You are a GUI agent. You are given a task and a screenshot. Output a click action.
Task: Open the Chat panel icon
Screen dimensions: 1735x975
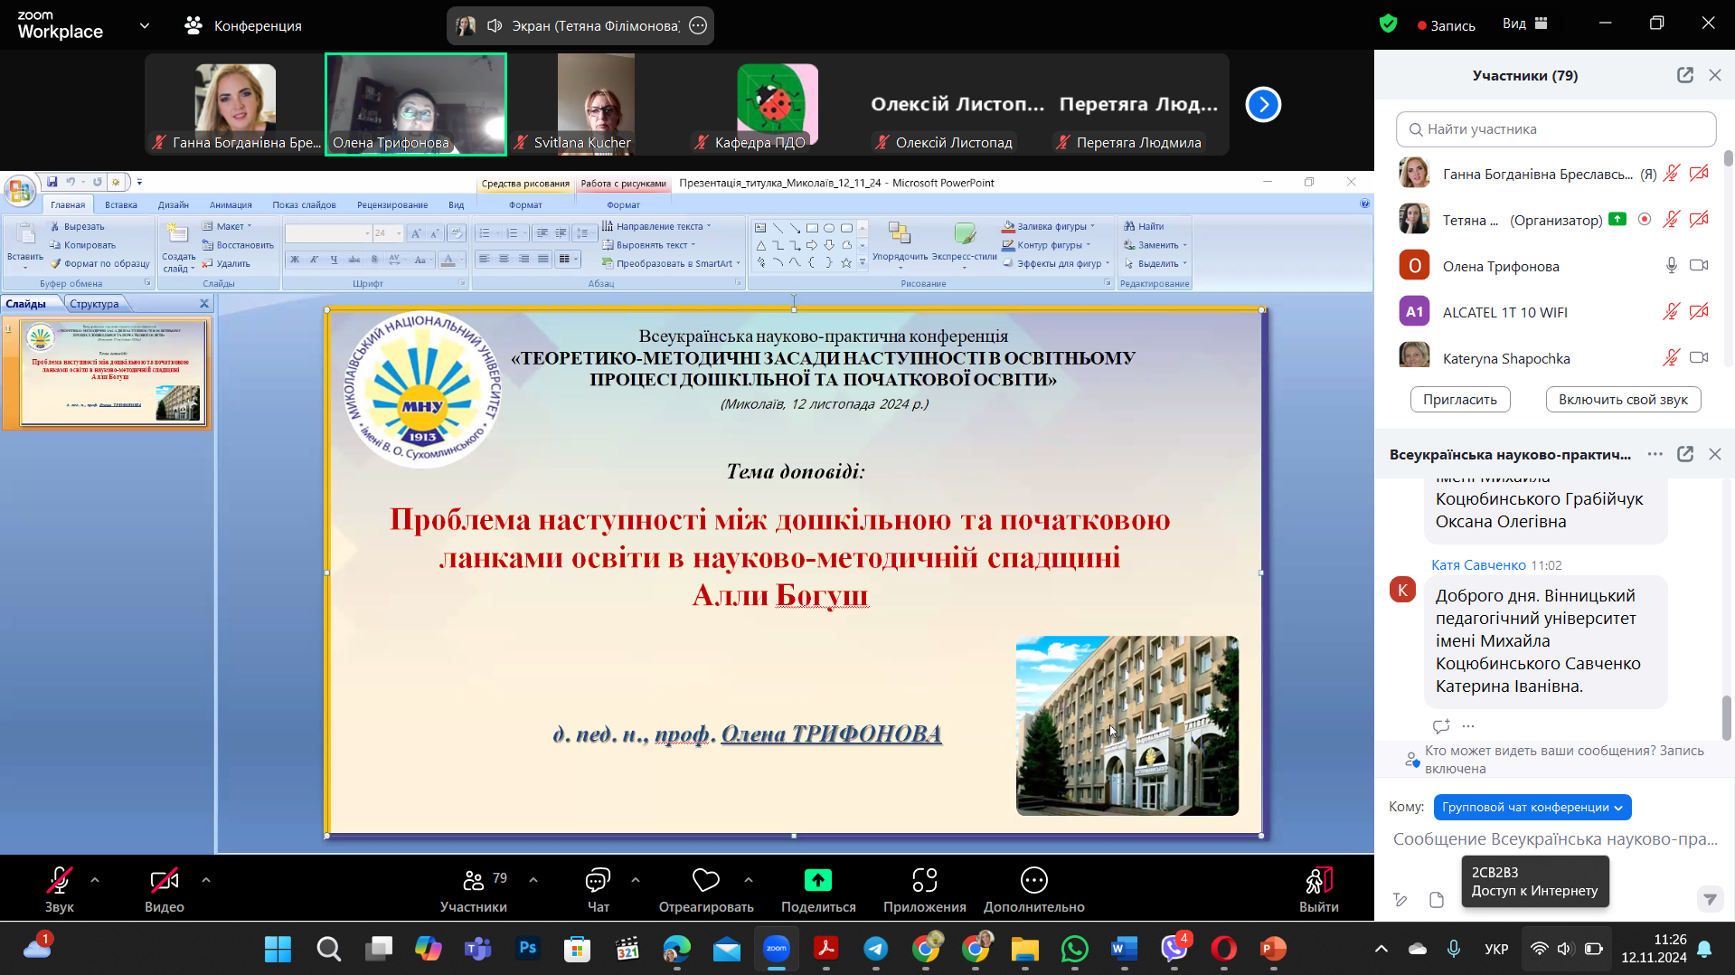pos(598,880)
